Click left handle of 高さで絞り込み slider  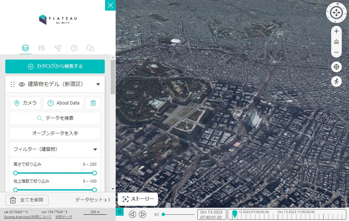(x=15, y=173)
